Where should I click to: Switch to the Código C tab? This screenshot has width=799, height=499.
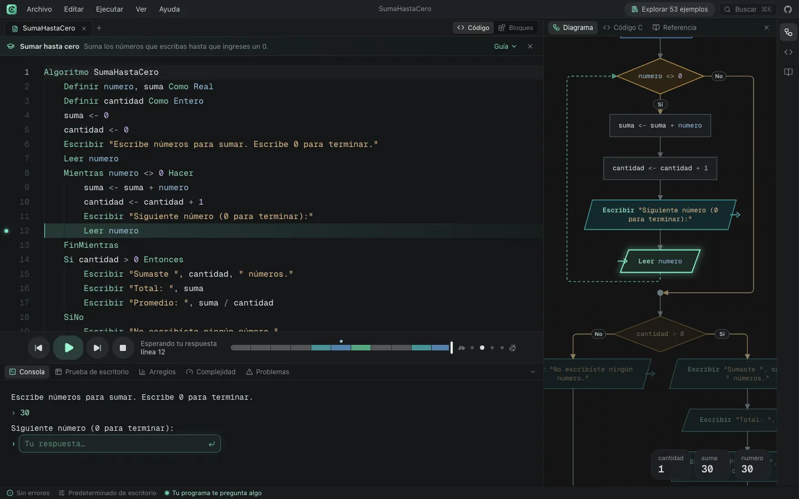pos(623,28)
